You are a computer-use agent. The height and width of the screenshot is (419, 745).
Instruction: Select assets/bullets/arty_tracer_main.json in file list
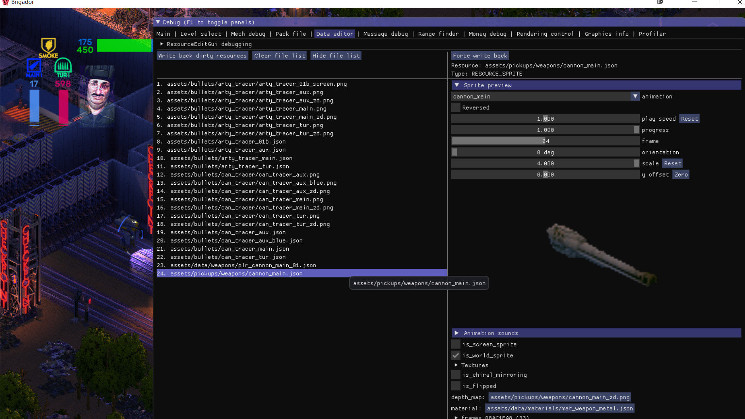(x=229, y=158)
